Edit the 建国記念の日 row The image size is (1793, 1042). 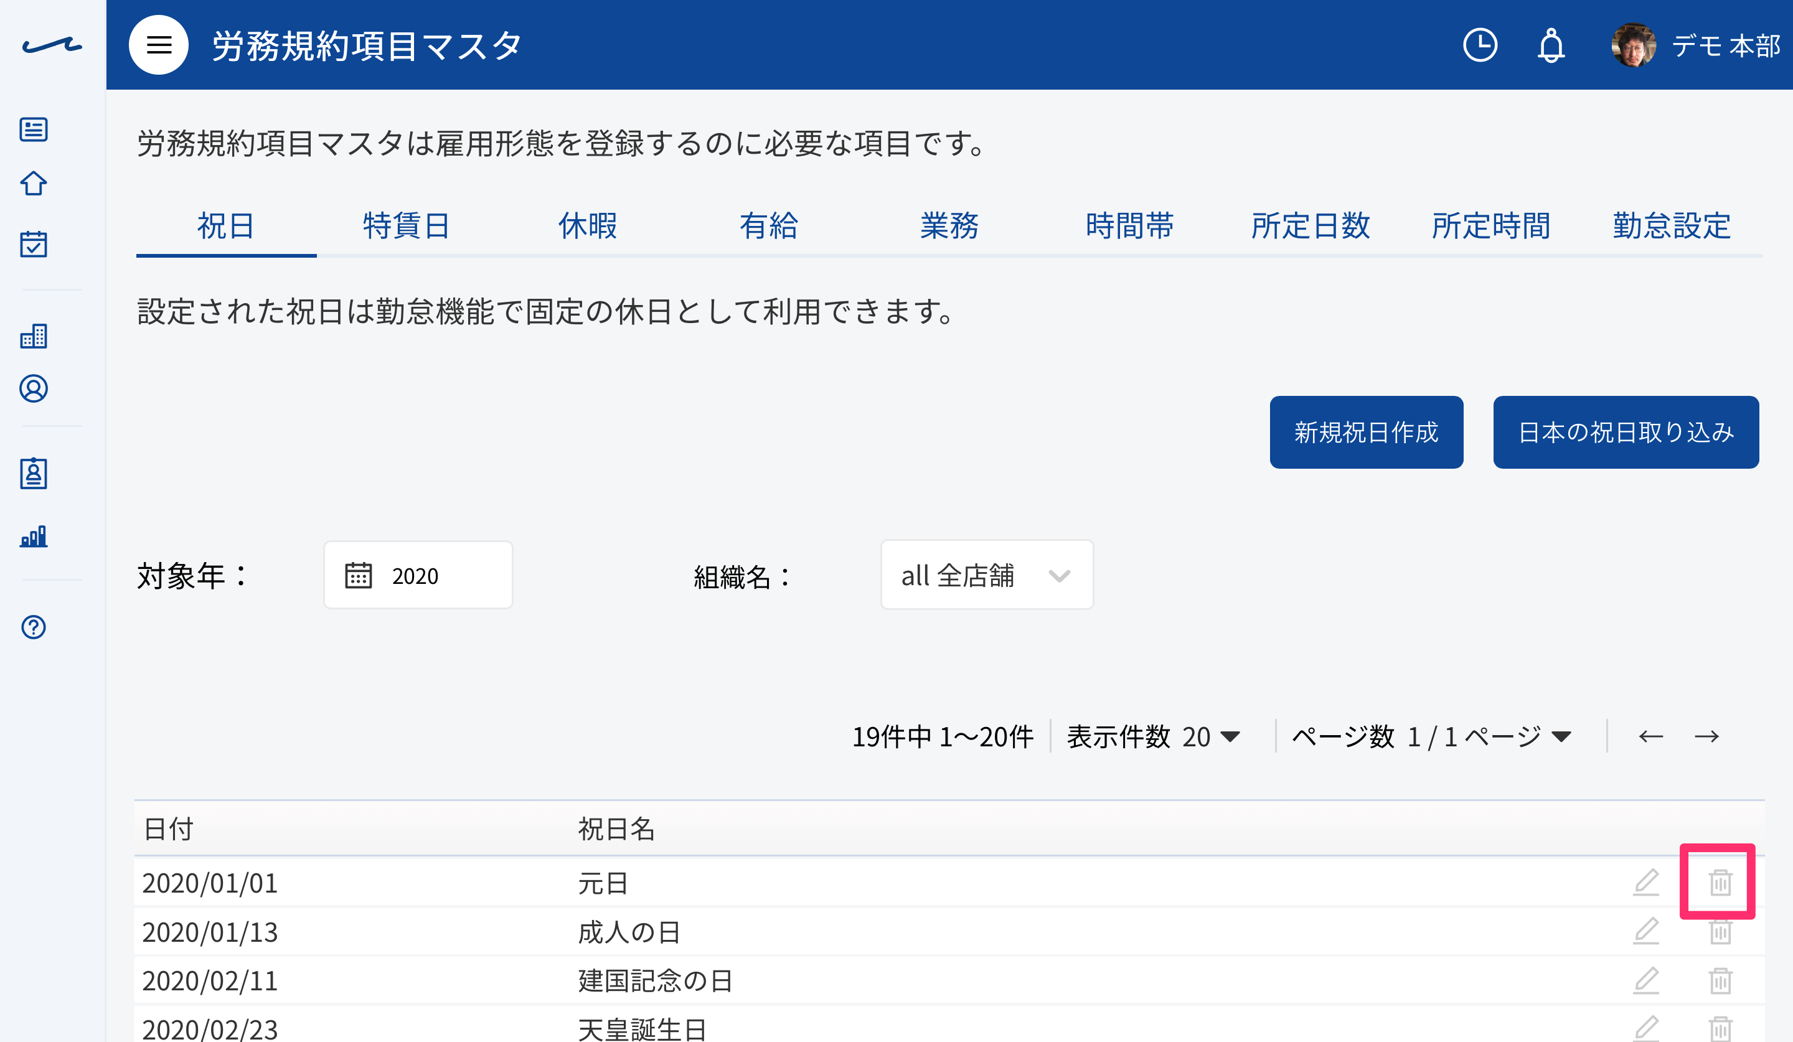click(1645, 981)
